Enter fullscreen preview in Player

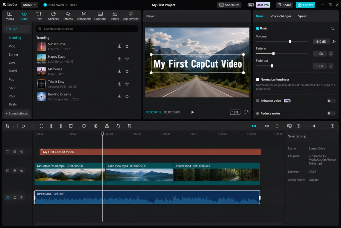(246, 112)
